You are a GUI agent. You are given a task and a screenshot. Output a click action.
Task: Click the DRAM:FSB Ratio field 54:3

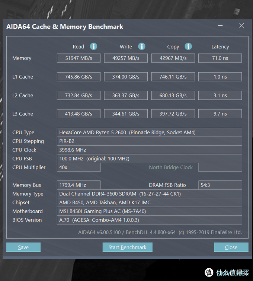pyautogui.click(x=220, y=185)
